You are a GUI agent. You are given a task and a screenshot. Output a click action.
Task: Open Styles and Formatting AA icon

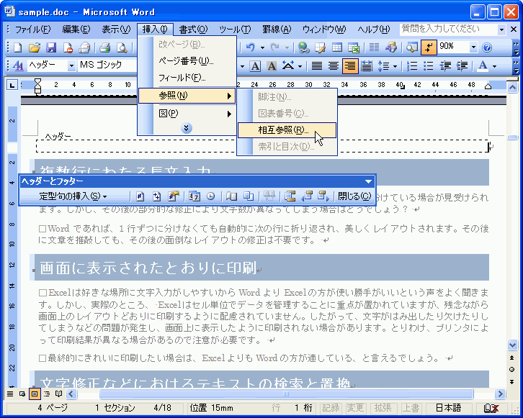pos(18,65)
